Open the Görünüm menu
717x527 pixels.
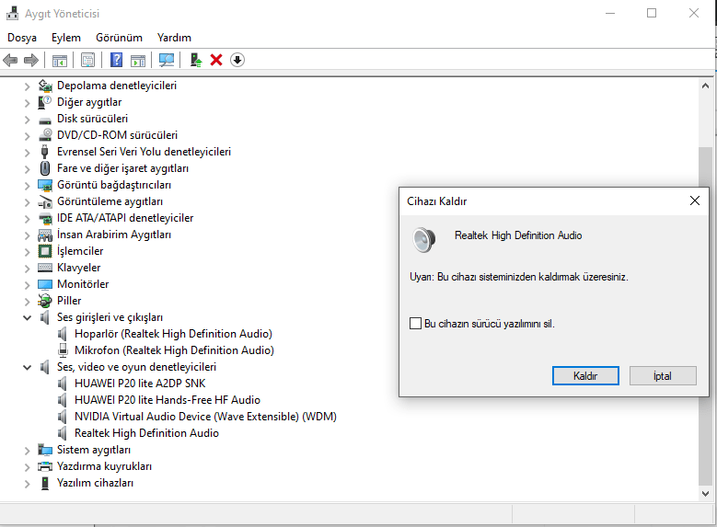(x=119, y=38)
